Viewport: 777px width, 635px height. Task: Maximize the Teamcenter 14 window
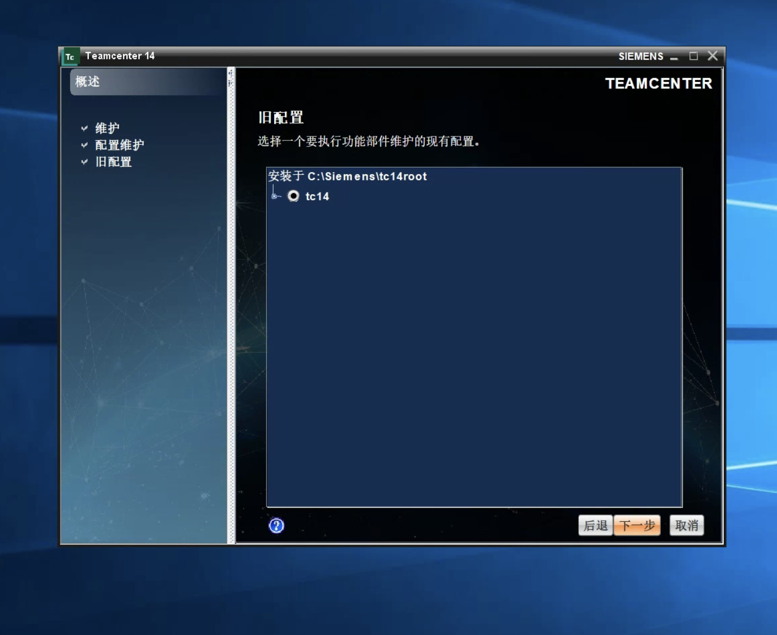693,56
